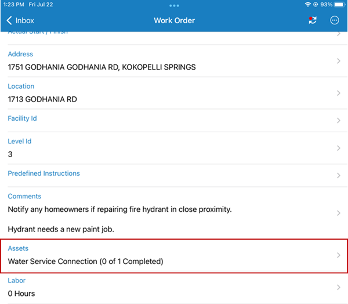
Task: Tap the fire hydrant comment text
Action: click(x=119, y=209)
